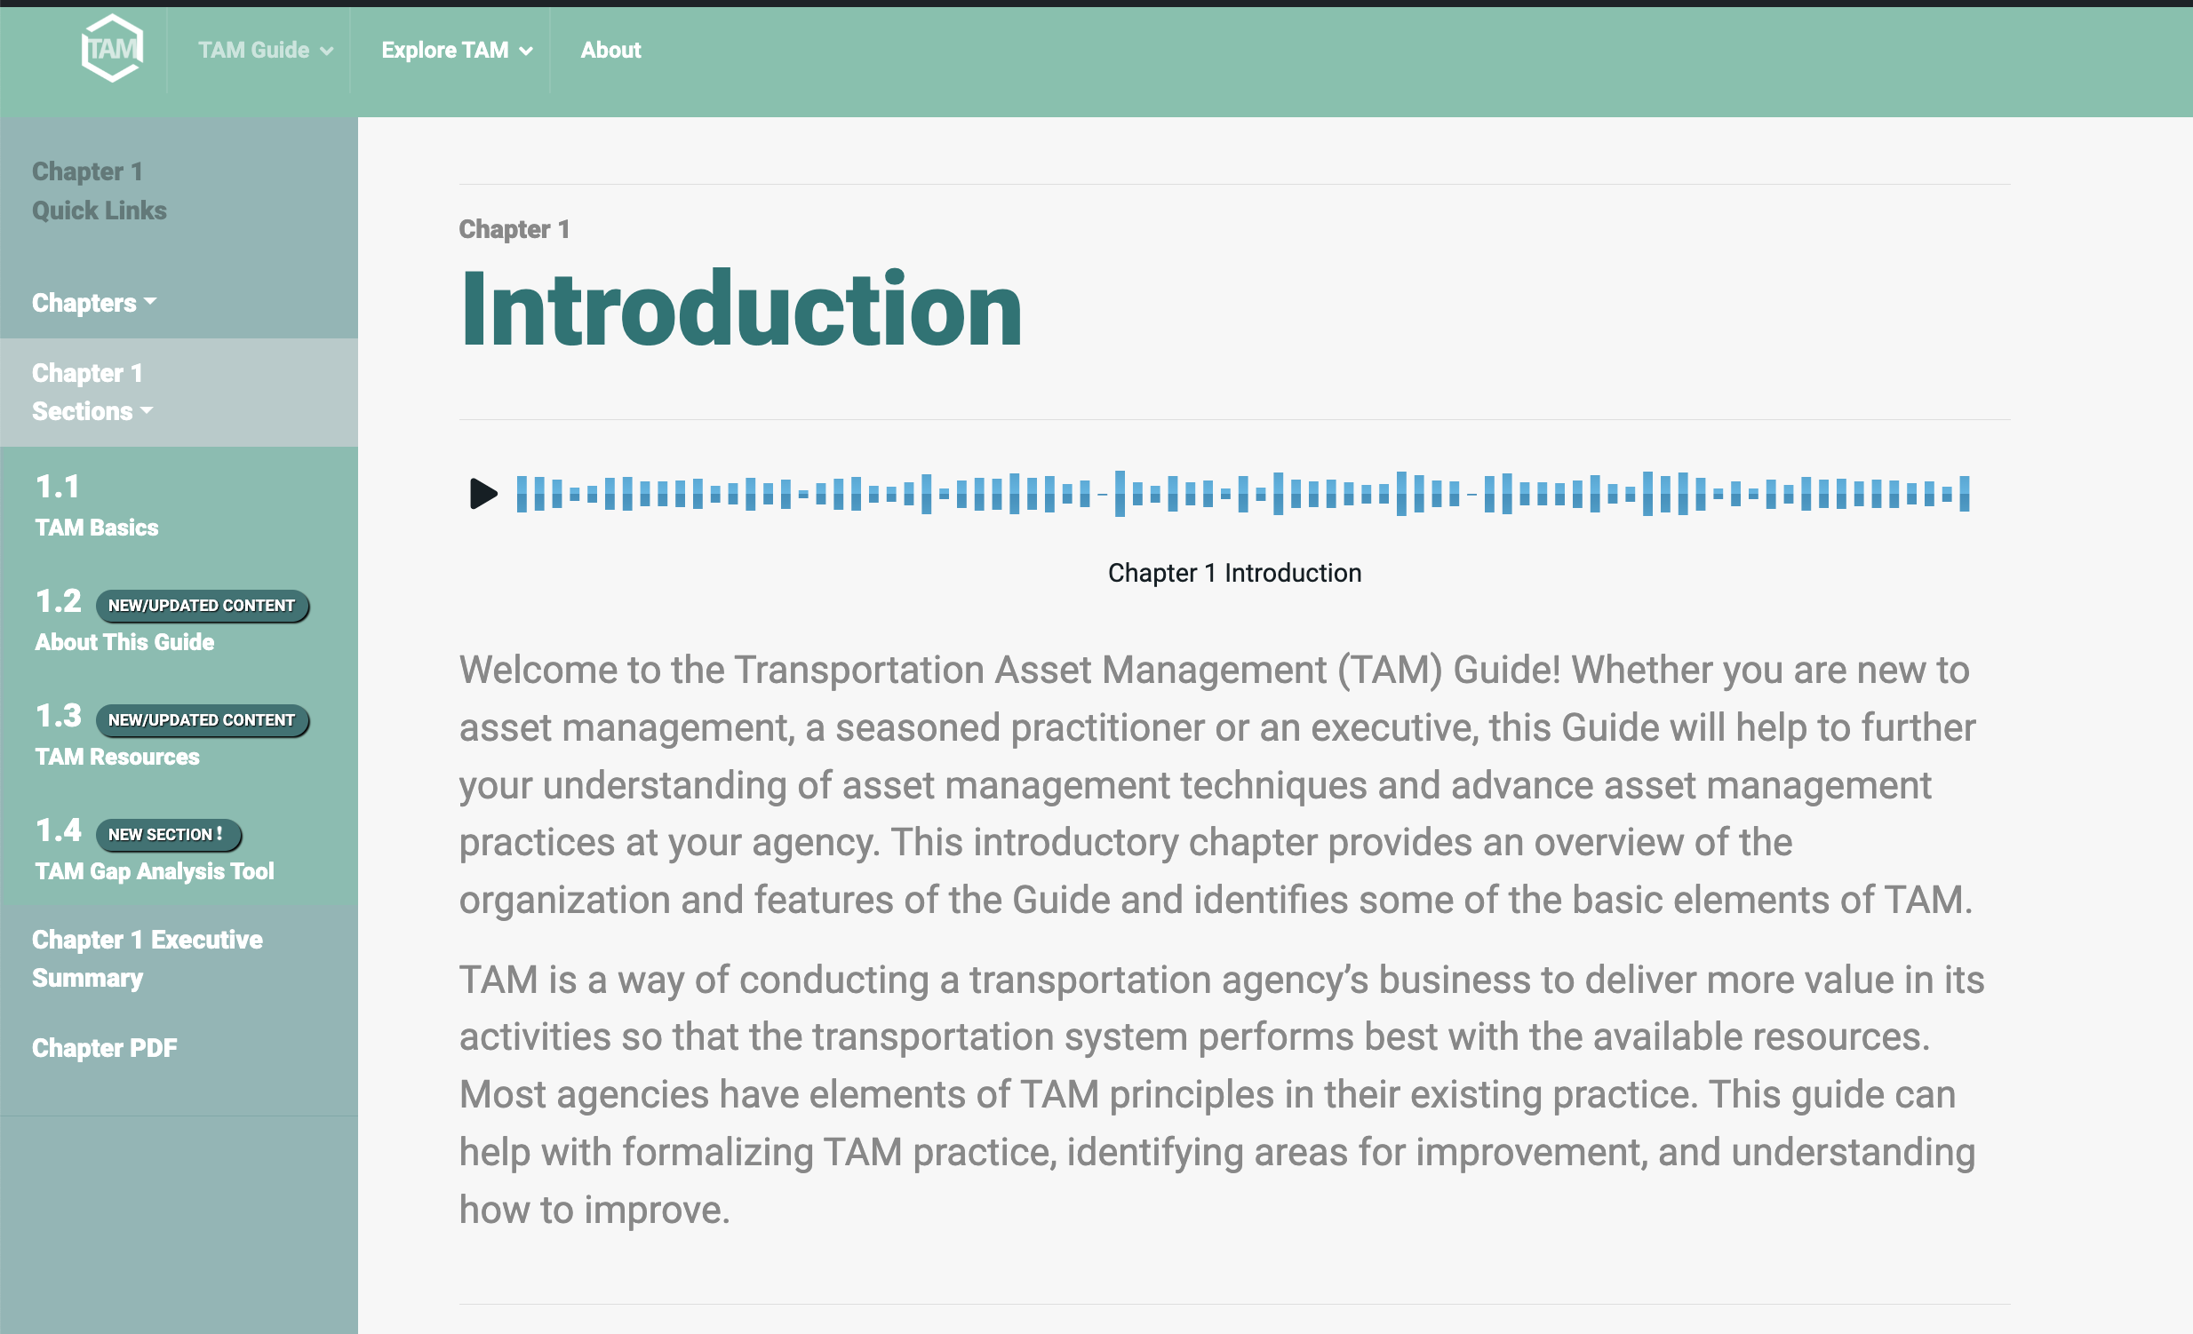Expand the Explore TAM dropdown

click(454, 50)
